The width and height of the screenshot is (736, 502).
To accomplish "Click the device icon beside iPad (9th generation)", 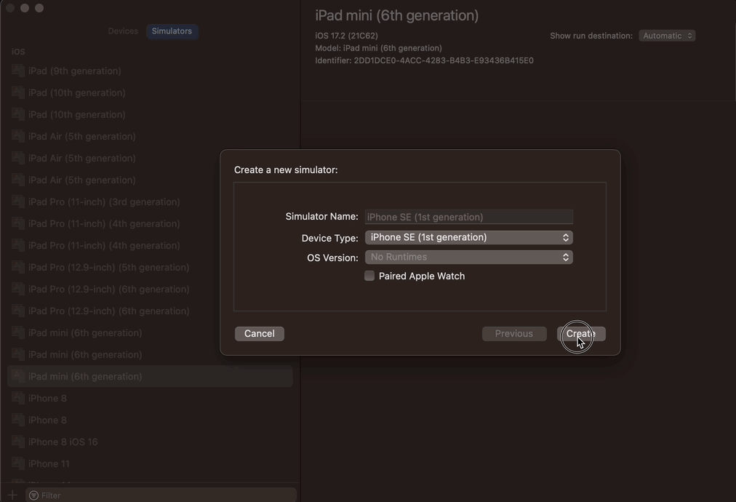I will 18,71.
